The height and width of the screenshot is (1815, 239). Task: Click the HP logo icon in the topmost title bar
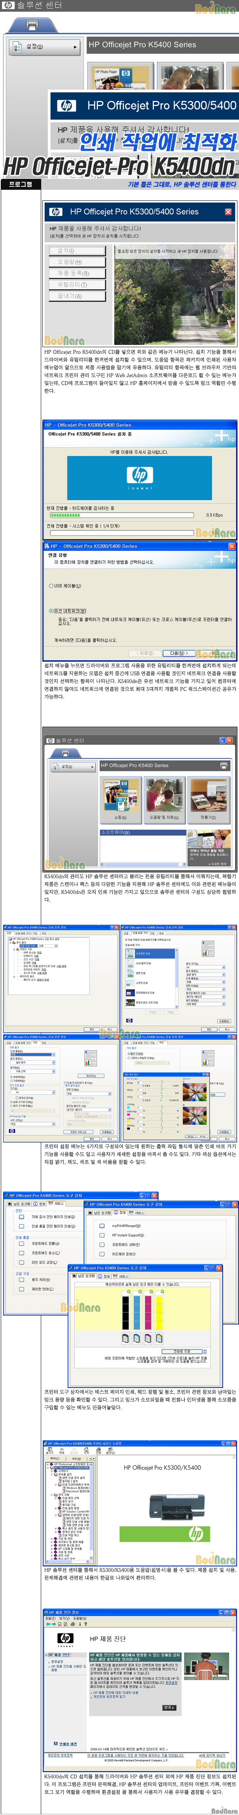point(8,5)
